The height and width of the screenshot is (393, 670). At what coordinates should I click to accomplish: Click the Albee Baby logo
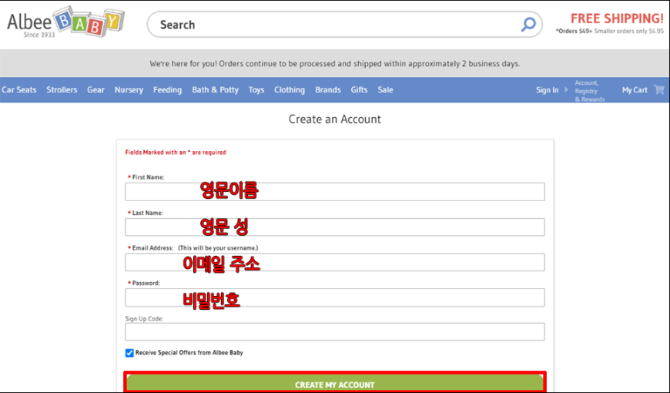point(65,22)
